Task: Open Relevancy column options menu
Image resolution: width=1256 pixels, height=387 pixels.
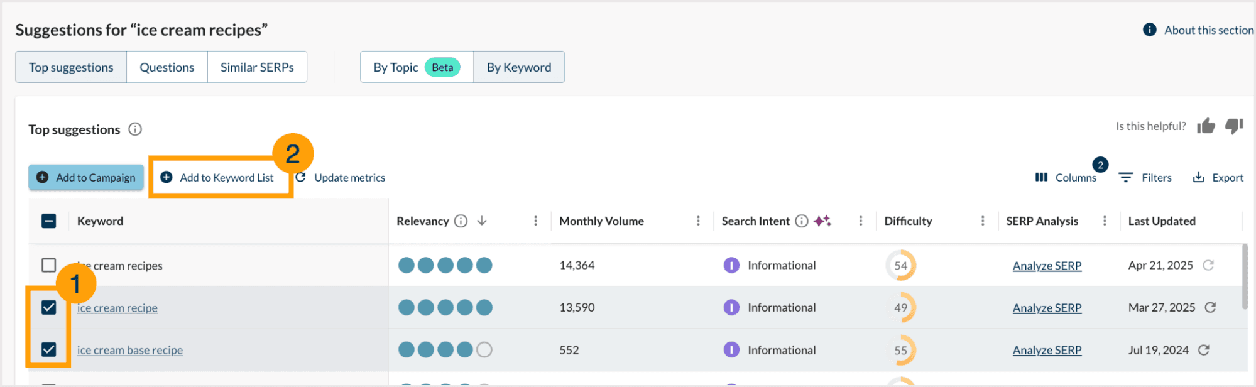Action: (535, 221)
